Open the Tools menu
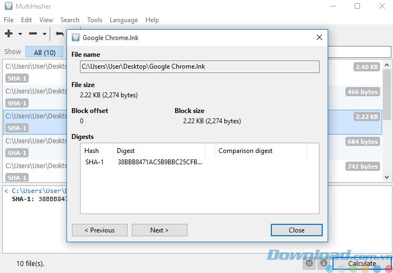393x273 pixels. coord(95,20)
